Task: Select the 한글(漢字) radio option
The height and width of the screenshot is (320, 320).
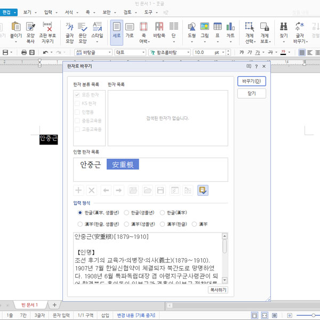Action: click(162, 213)
